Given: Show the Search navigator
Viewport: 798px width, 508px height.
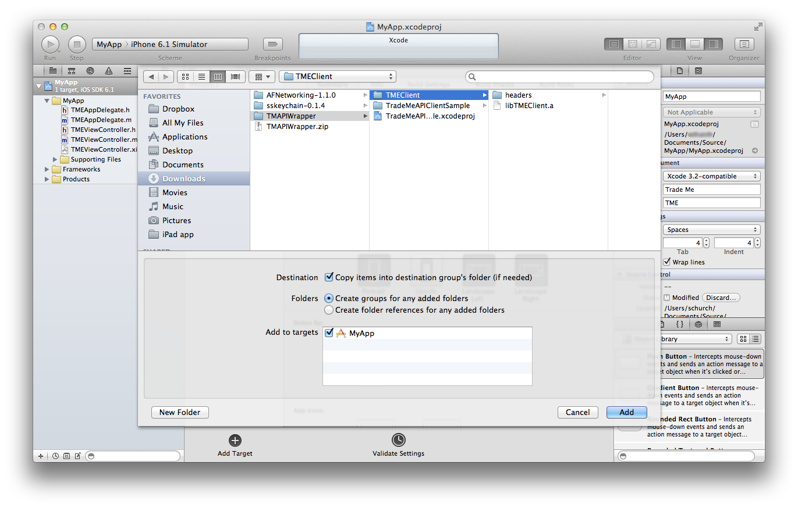Looking at the screenshot, I should [90, 71].
